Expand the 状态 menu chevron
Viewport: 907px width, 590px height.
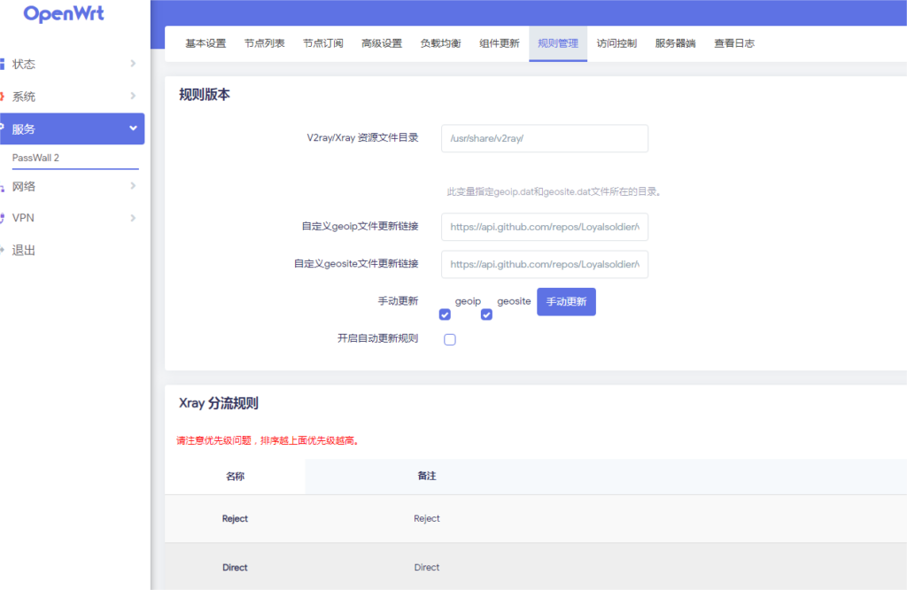133,64
